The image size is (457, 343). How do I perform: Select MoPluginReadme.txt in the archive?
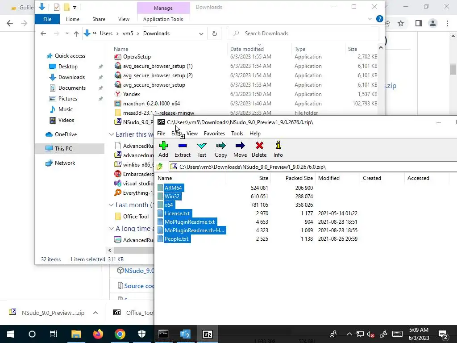click(190, 222)
